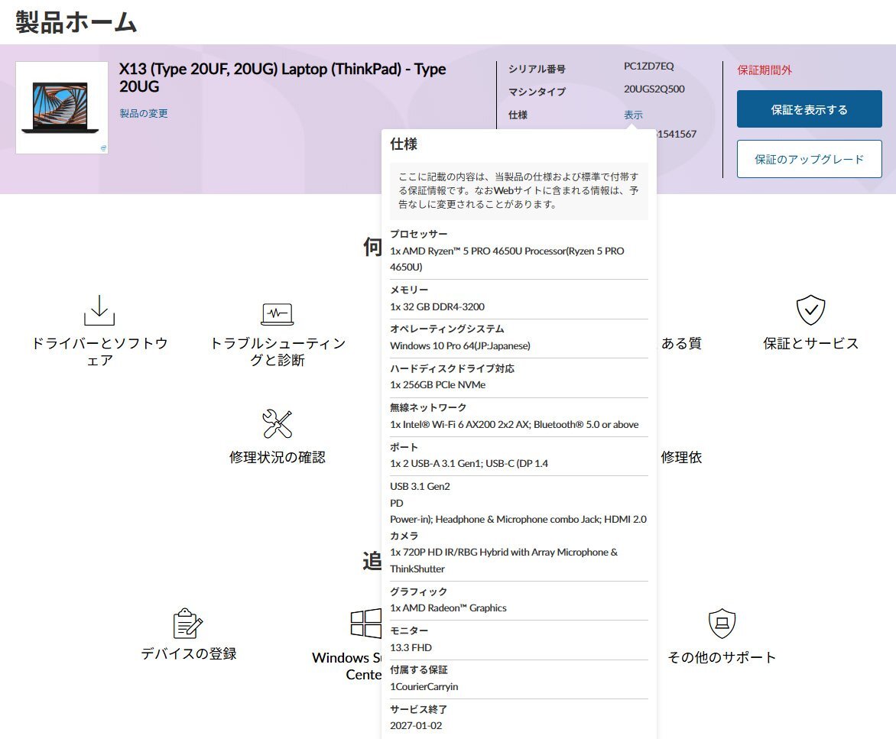Viewport: 896px width, 739px height.
Task: Click the 無線ネットワーク spec label
Action: pos(428,407)
